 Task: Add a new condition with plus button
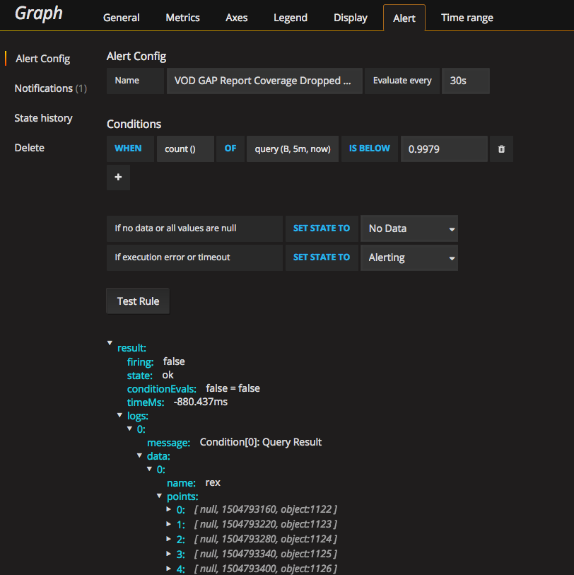(x=118, y=178)
